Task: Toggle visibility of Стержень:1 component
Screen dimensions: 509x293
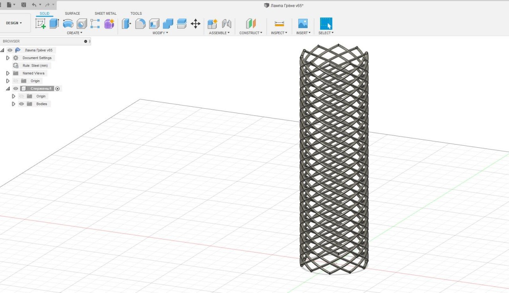Action: [16, 89]
